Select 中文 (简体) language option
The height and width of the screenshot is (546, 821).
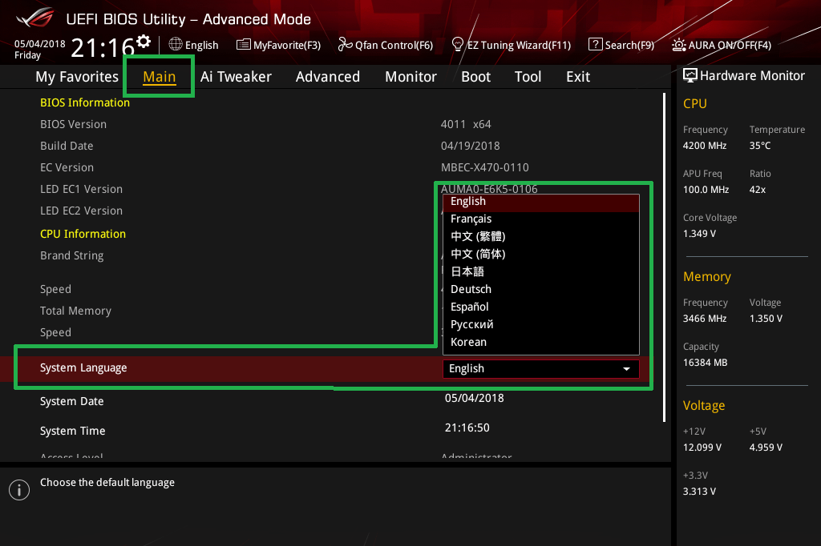click(541, 254)
